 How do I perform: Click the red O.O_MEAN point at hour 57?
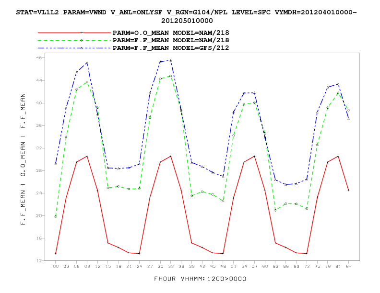(x=254, y=156)
